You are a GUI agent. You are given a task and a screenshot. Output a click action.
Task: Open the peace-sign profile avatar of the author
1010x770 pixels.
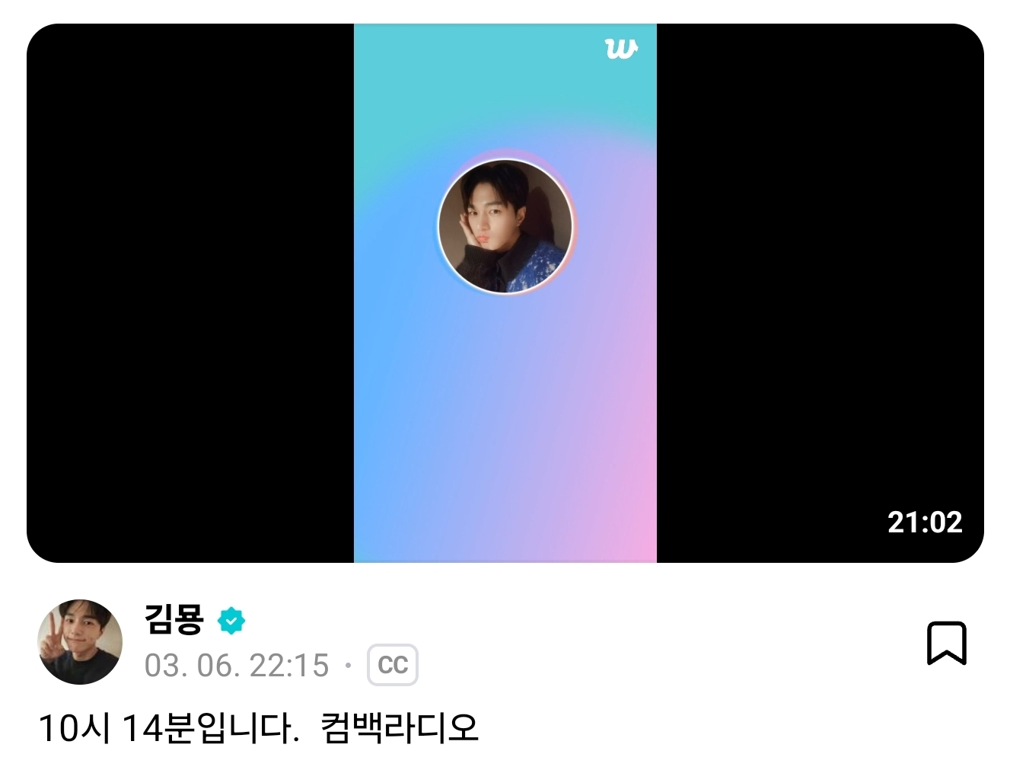80,641
